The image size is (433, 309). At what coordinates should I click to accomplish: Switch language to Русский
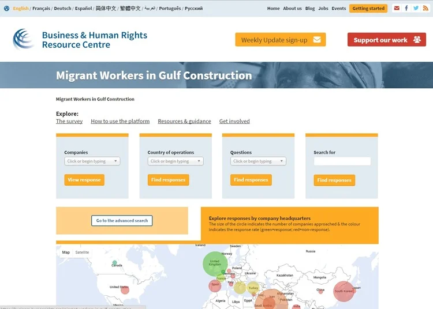[193, 9]
